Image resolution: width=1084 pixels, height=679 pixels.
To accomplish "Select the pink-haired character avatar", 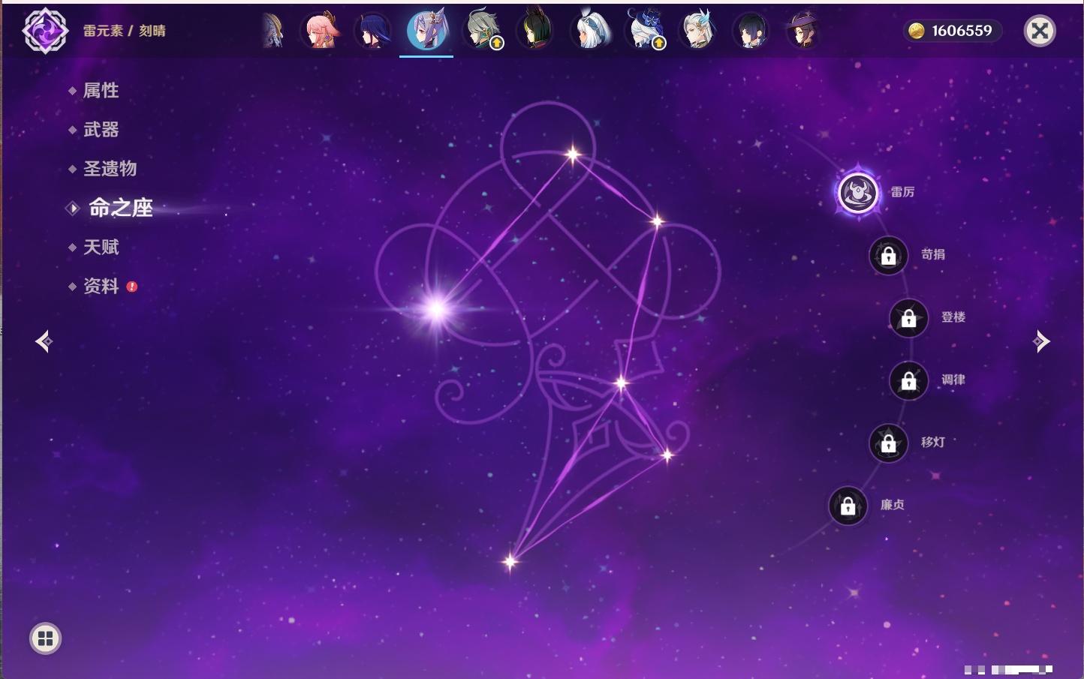I will click(321, 31).
